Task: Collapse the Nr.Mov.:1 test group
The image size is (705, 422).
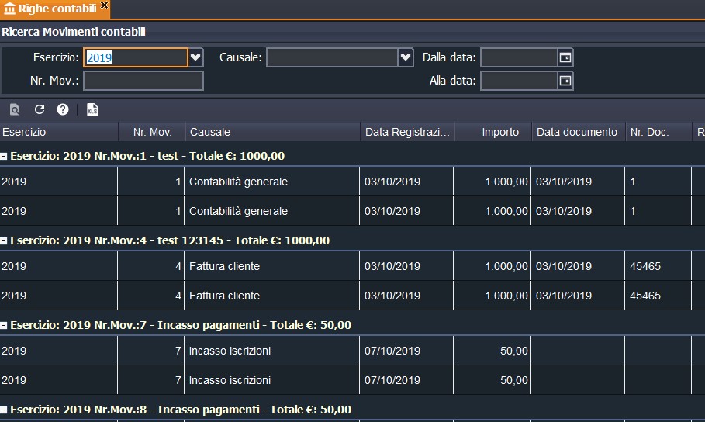Action: pyautogui.click(x=5, y=156)
